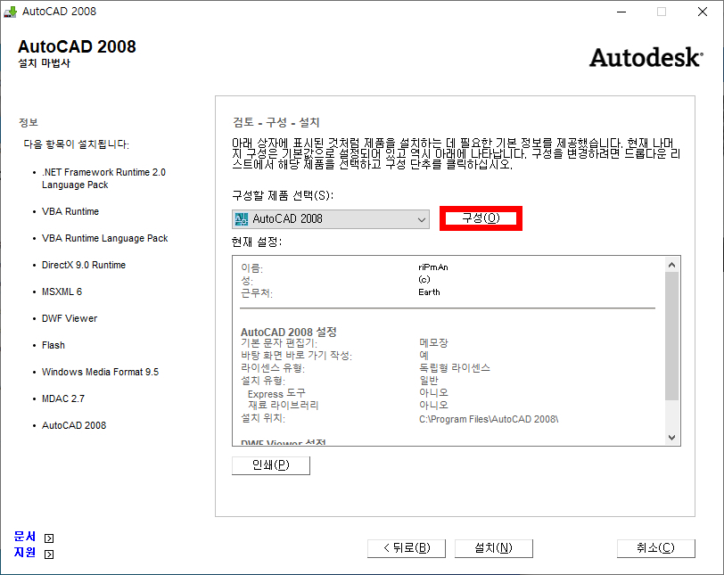This screenshot has width=724, height=575.
Task: Select '.NET Framework Runtime 2.0 Language Pack' item
Action: [x=103, y=178]
